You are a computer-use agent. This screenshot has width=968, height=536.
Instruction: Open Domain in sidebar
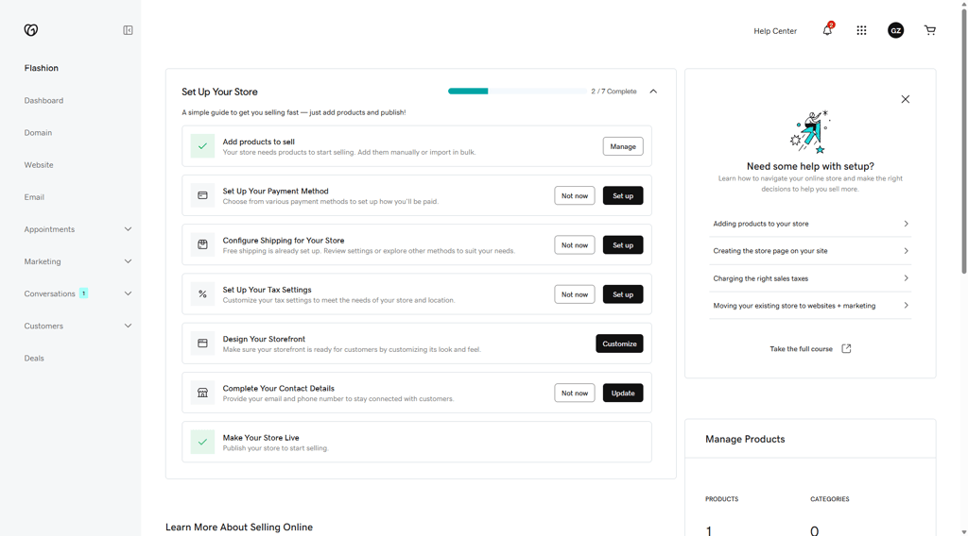(38, 132)
